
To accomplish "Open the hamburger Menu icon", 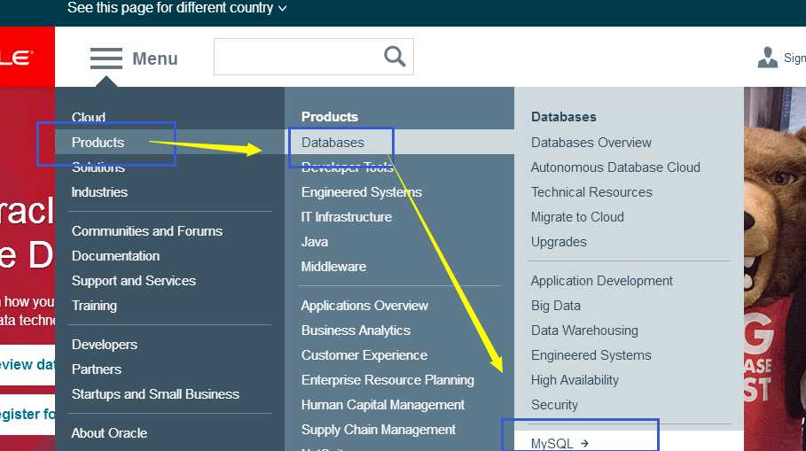I will coord(106,58).
